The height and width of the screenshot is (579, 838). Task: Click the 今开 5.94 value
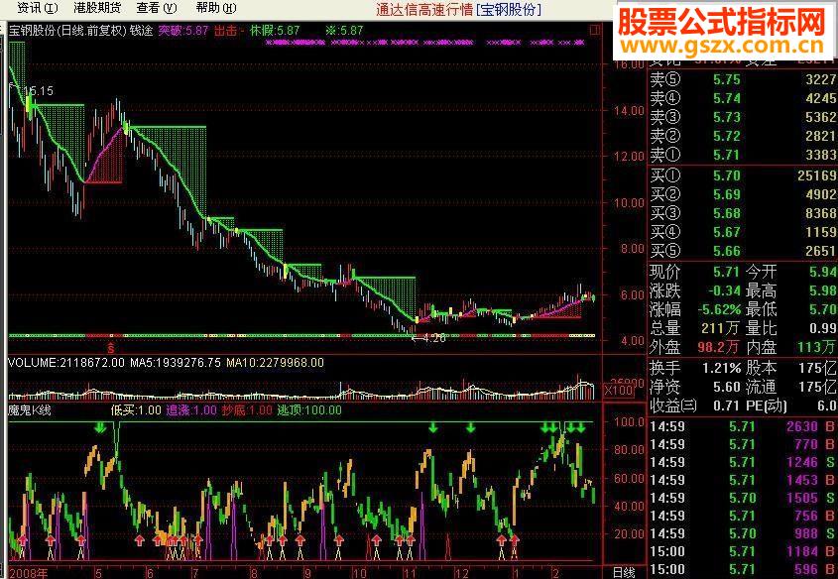click(x=823, y=272)
